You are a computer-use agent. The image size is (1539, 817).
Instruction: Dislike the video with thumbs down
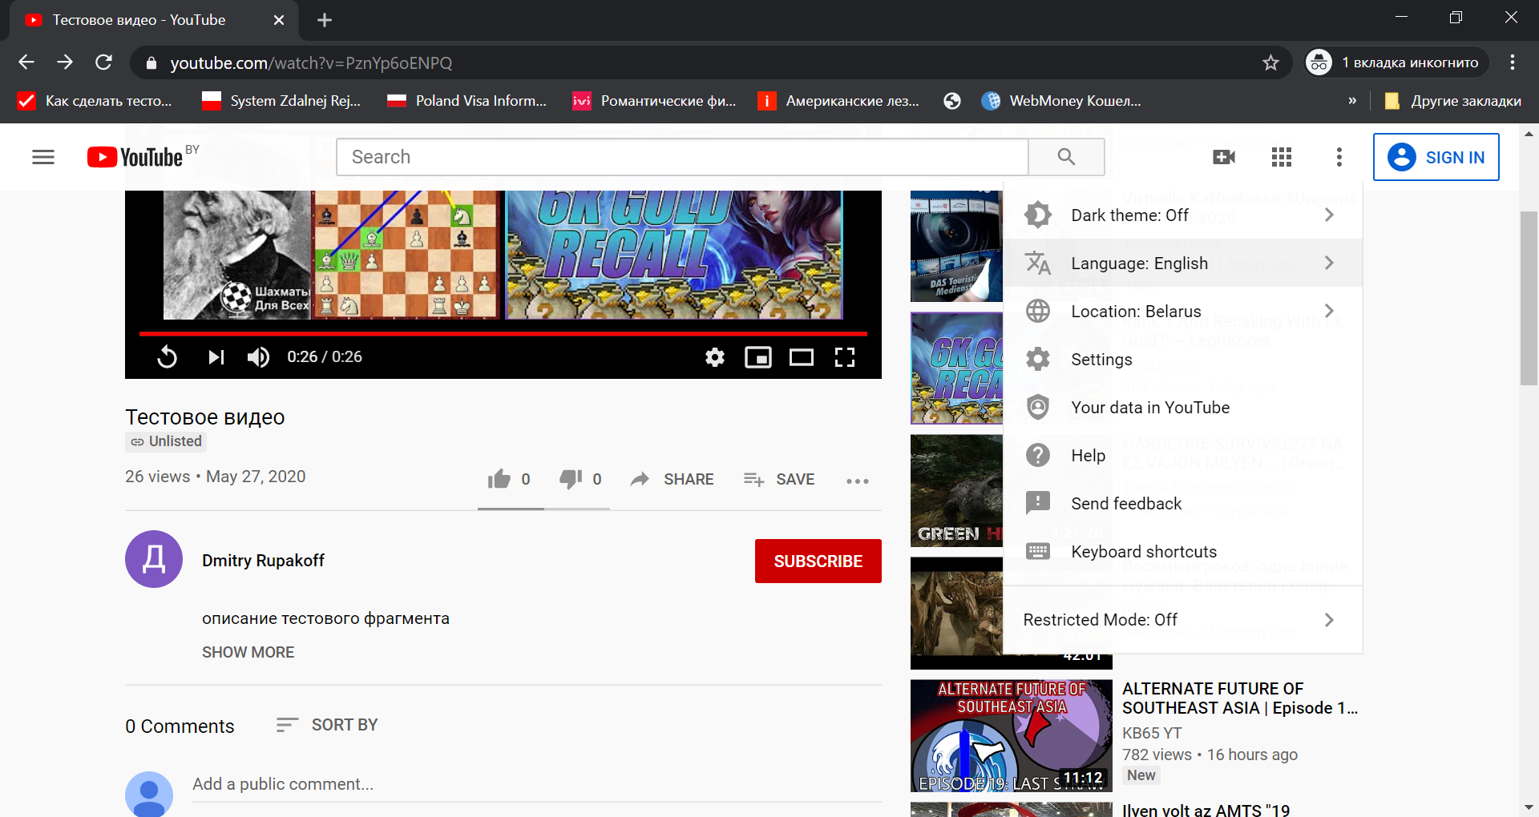coord(571,479)
